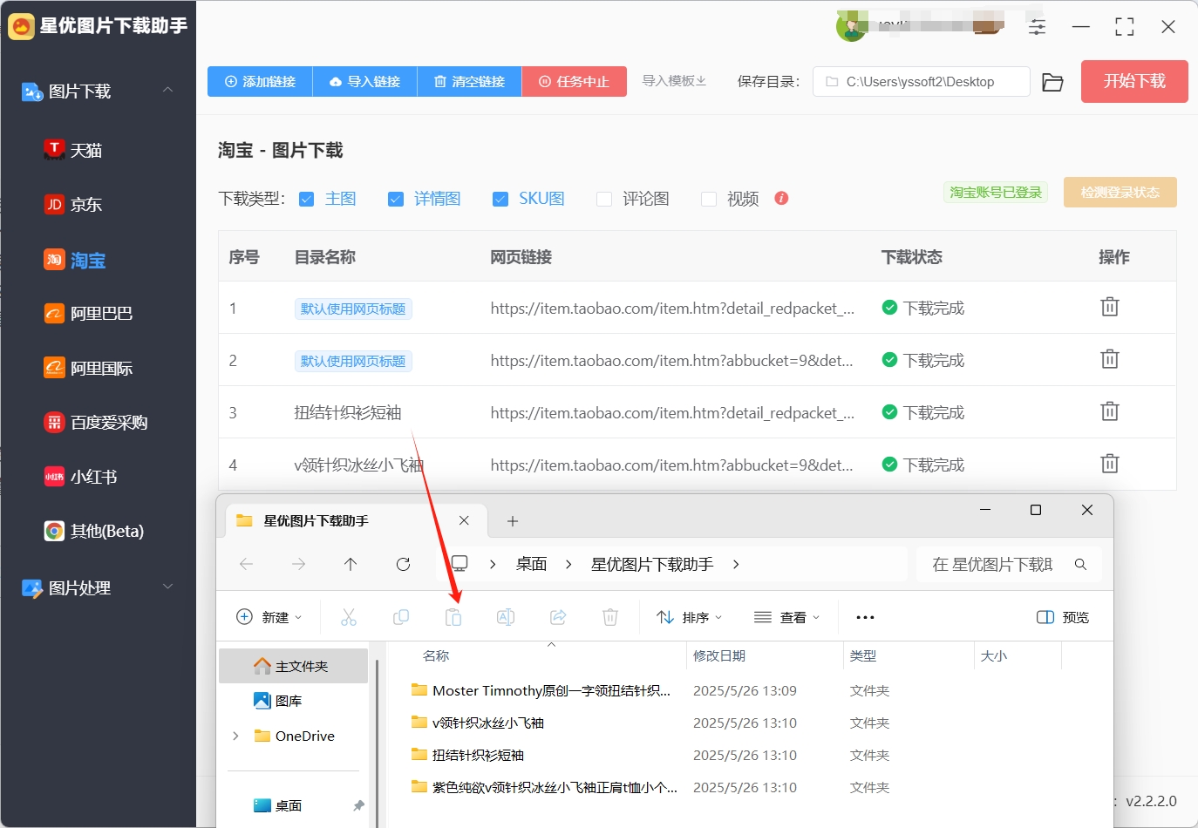The width and height of the screenshot is (1198, 828).
Task: Open the settings sliders icon
Action: click(x=1037, y=27)
